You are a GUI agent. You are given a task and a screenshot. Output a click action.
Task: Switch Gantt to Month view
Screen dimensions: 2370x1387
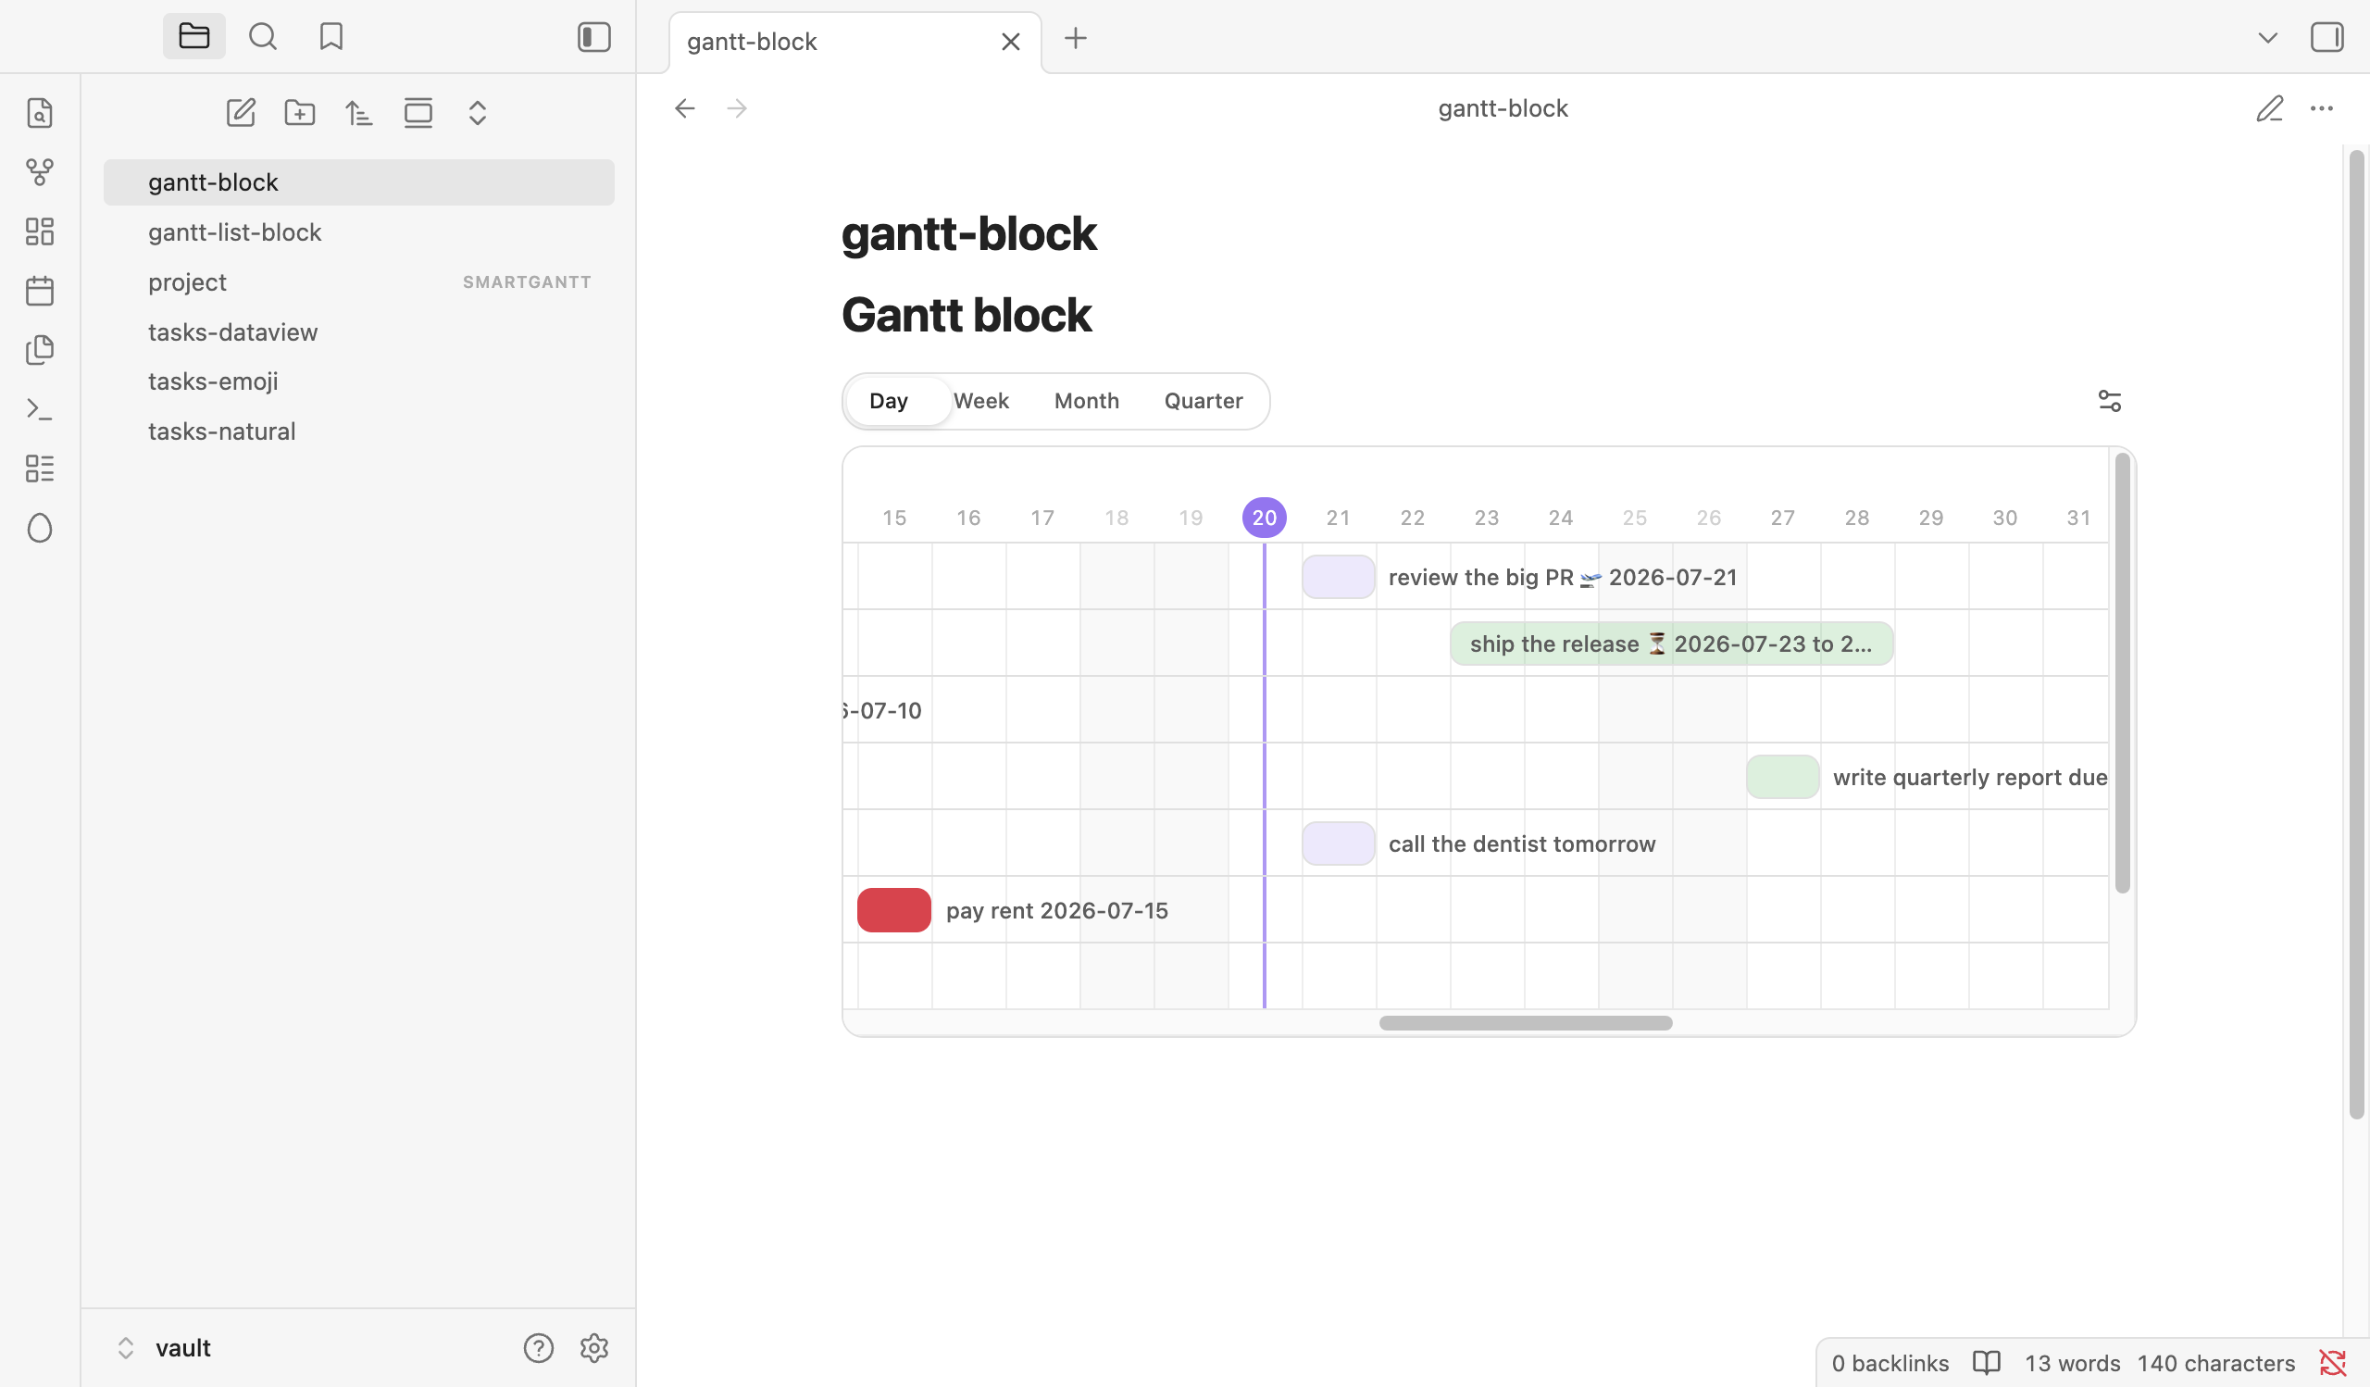point(1086,402)
